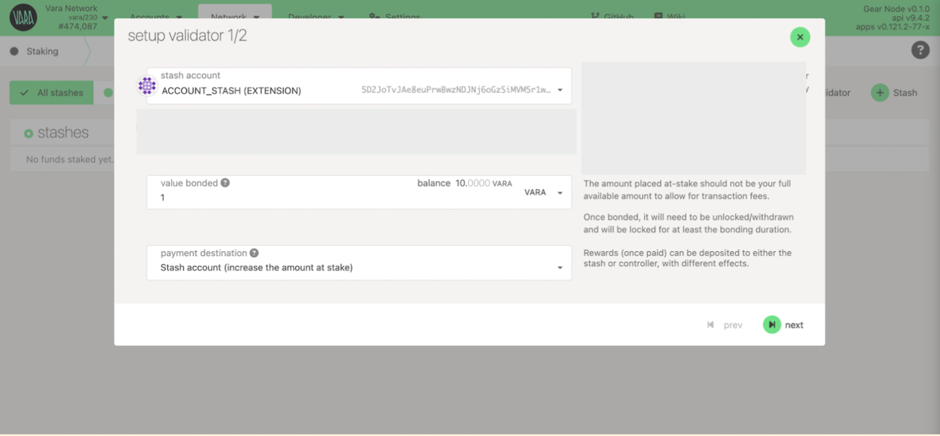This screenshot has width=940, height=436.
Task: Close the setup validator dialog
Action: pyautogui.click(x=800, y=37)
